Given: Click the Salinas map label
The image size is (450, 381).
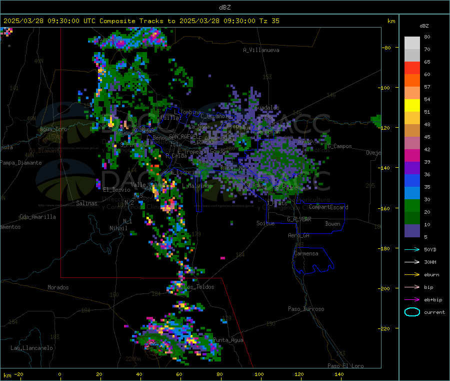Looking at the screenshot, I should [x=86, y=203].
